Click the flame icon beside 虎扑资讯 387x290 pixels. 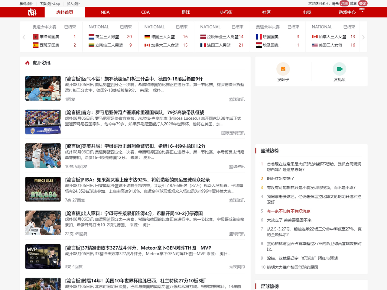click(28, 63)
